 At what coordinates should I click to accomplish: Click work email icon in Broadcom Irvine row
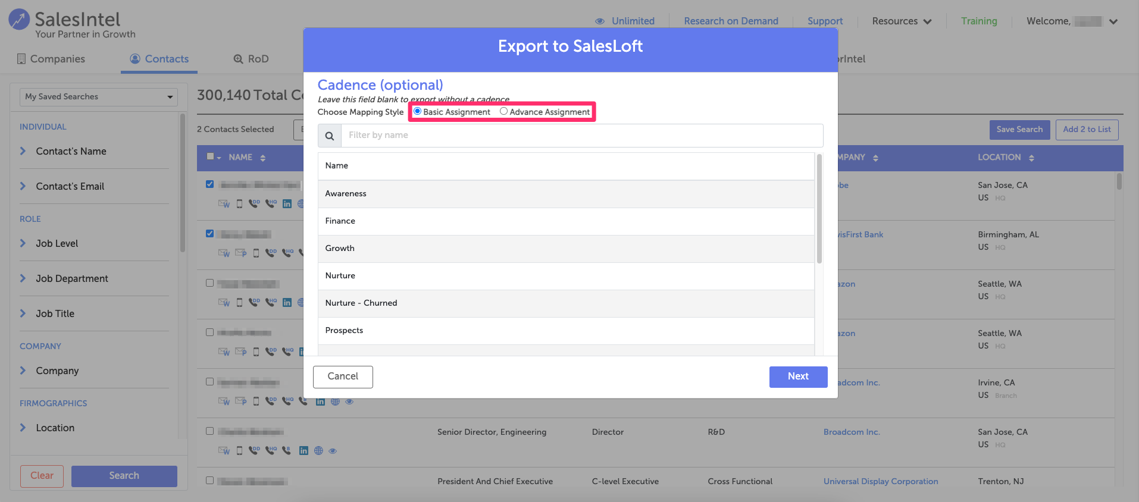click(x=224, y=401)
